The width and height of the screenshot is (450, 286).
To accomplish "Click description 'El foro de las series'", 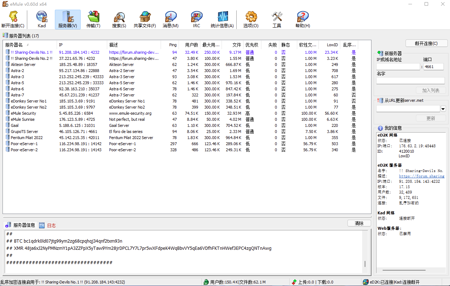I will pyautogui.click(x=126, y=132).
